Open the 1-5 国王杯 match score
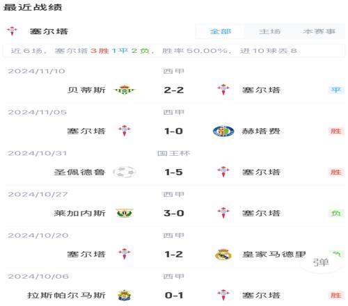The height and width of the screenshot is (306, 348). (174, 172)
